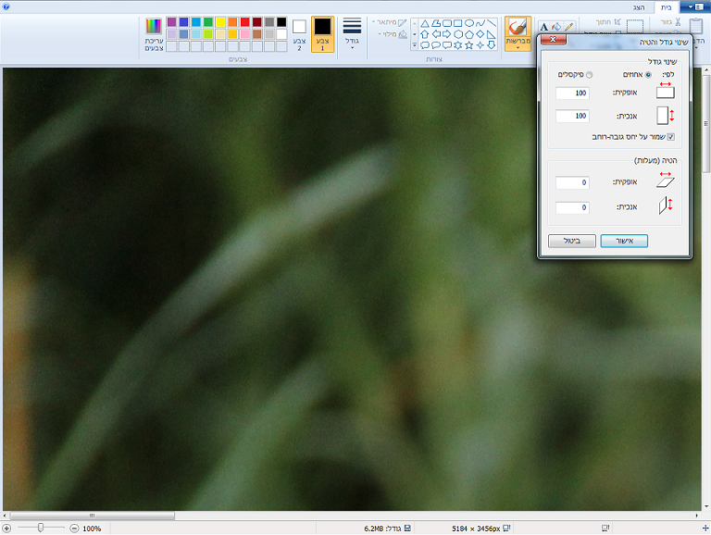Click the horizontal scrollbar thumb
Image resolution: width=711 pixels, height=535 pixels.
coord(92,516)
